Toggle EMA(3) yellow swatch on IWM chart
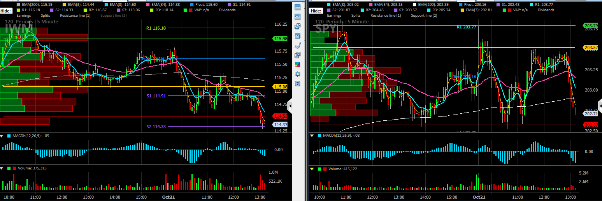 64,4
